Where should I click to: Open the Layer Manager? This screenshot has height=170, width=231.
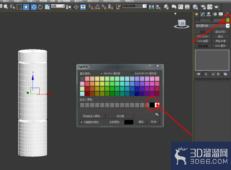click(166, 7)
